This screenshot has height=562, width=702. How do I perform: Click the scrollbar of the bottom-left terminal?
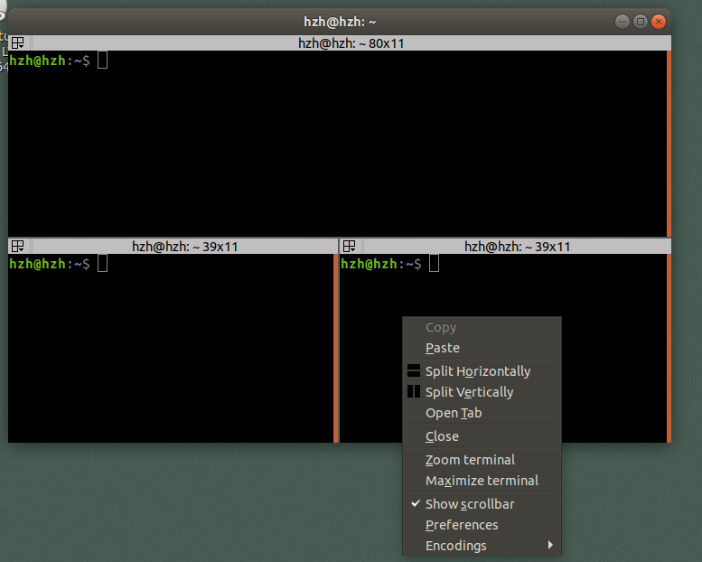tap(336, 348)
